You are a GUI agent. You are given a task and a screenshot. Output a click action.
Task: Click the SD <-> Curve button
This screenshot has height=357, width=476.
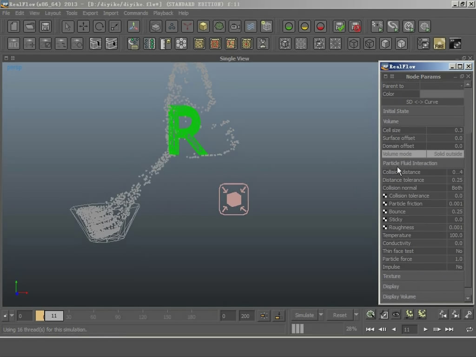click(423, 102)
